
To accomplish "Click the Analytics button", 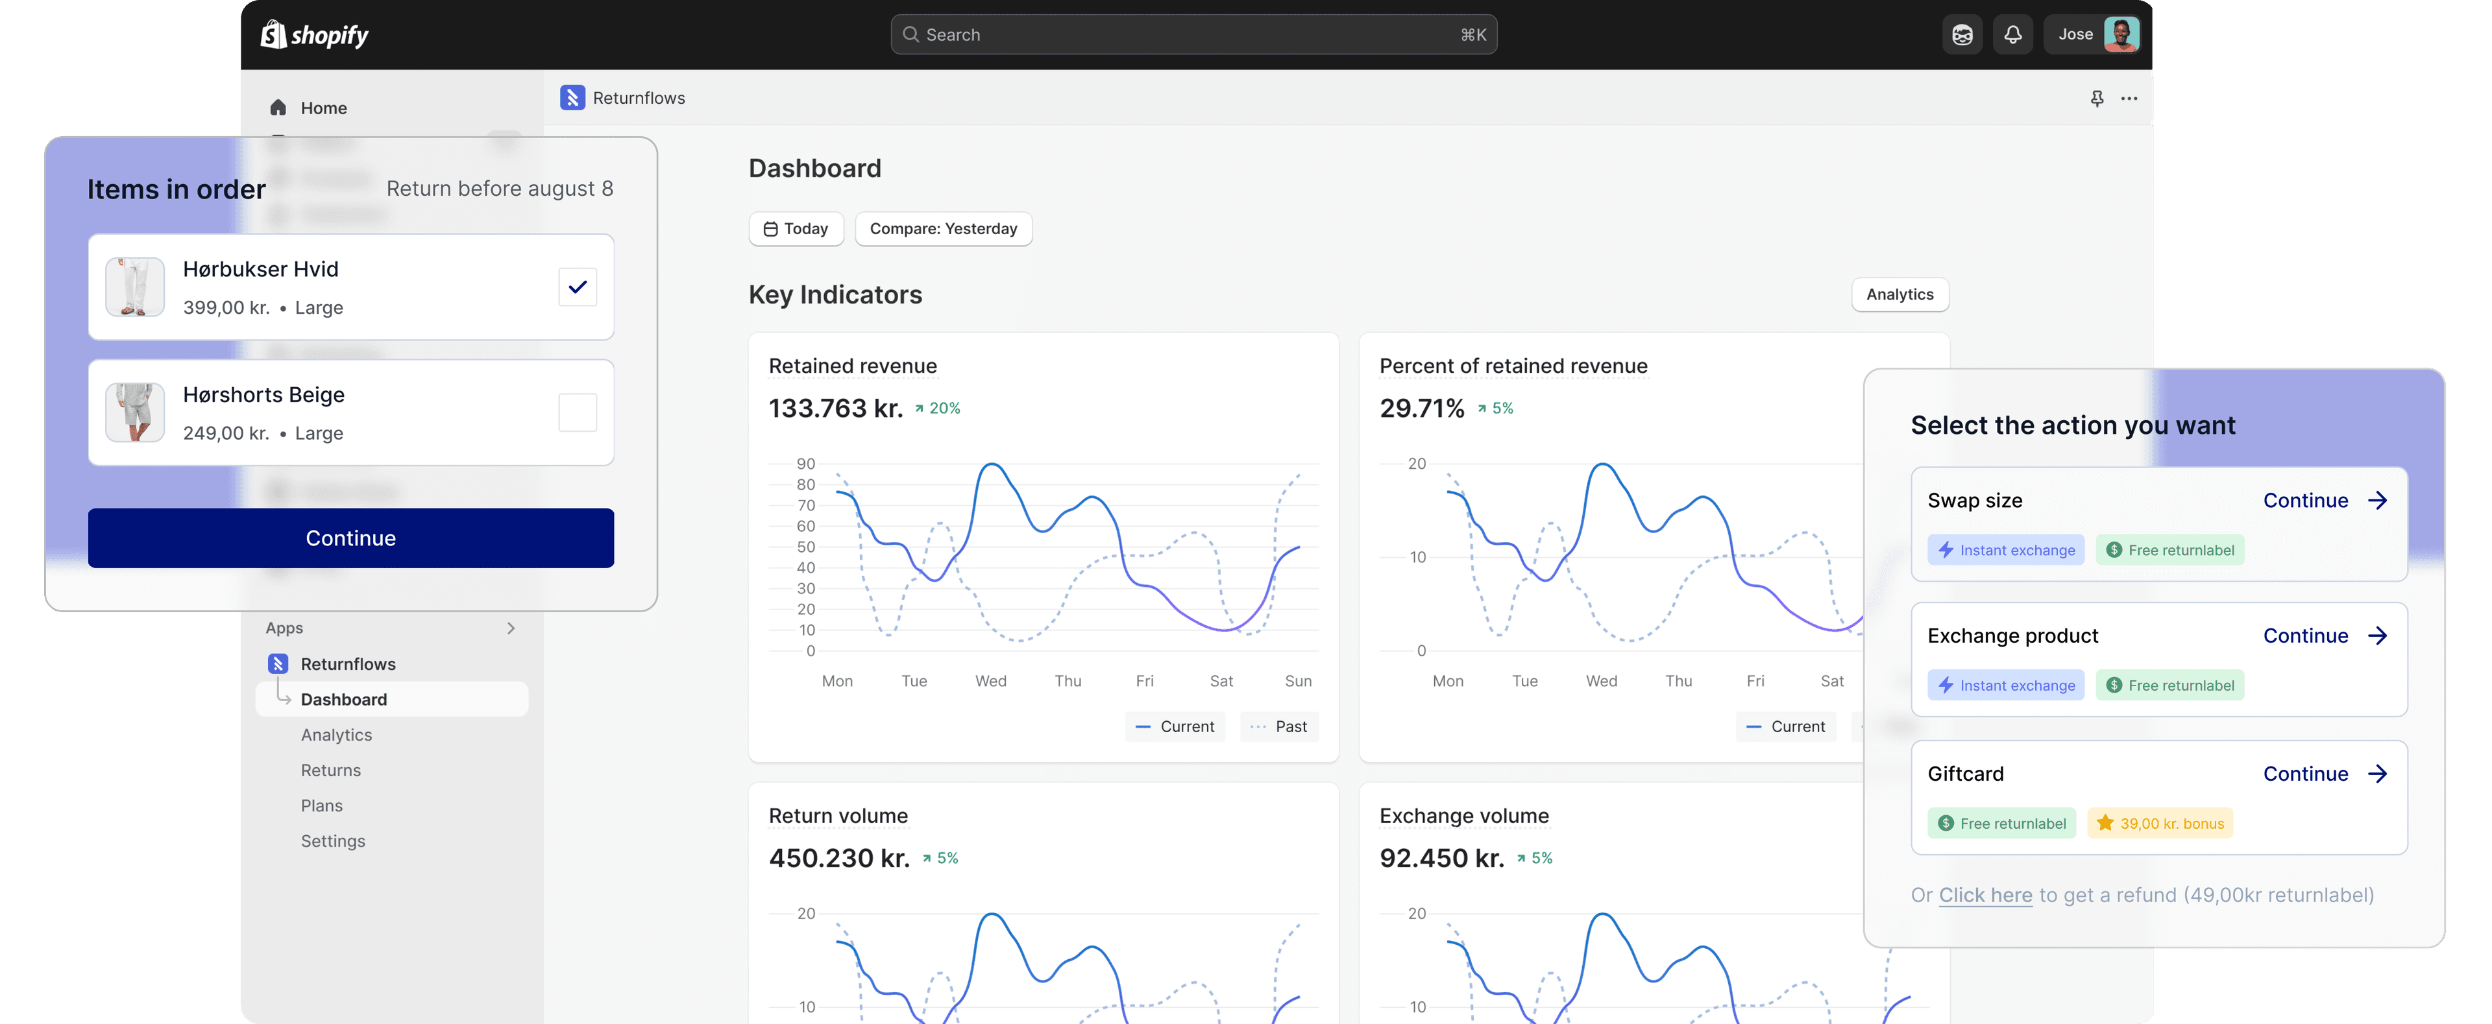I will tap(1899, 295).
